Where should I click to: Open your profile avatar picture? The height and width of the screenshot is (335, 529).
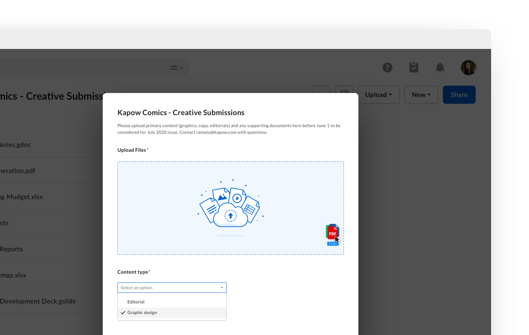[468, 67]
